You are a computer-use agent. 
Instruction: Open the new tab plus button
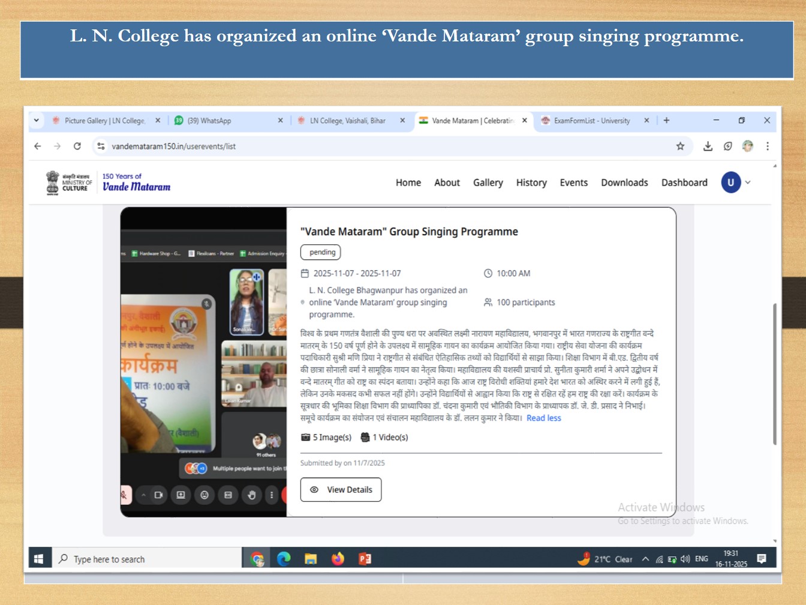pyautogui.click(x=666, y=120)
